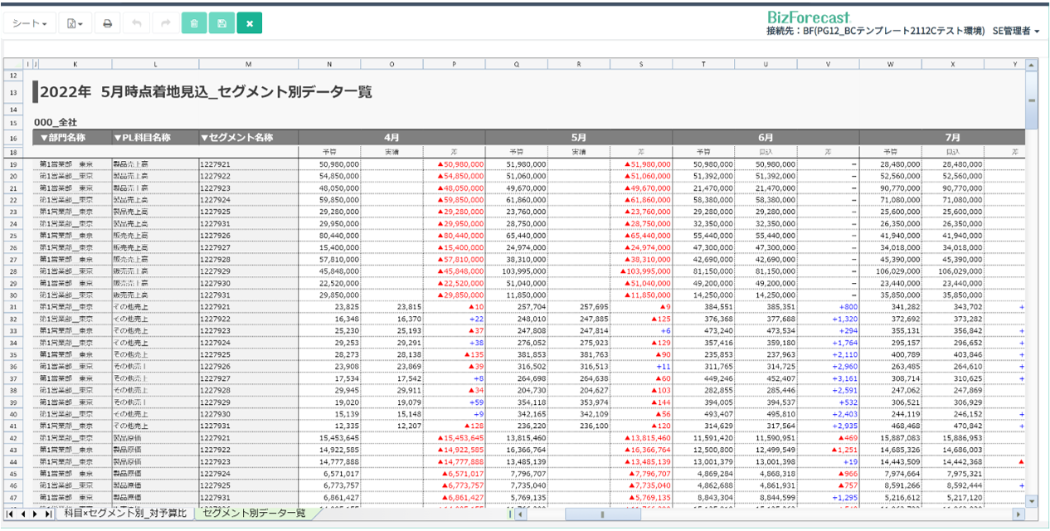Click the green floppy disk save icon

[221, 23]
